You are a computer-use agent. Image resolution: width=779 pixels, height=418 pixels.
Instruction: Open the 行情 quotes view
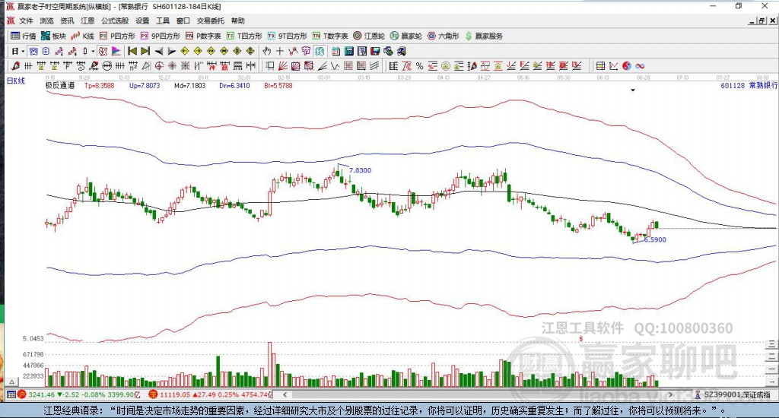(x=24, y=36)
